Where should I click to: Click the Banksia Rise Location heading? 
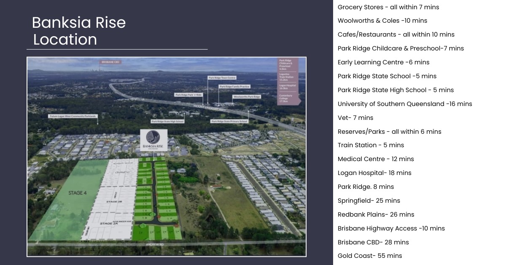79,31
